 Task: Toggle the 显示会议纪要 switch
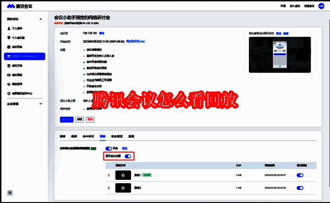[128, 156]
